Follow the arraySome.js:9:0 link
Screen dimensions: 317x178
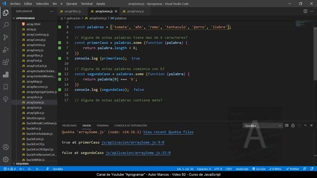click(133, 142)
